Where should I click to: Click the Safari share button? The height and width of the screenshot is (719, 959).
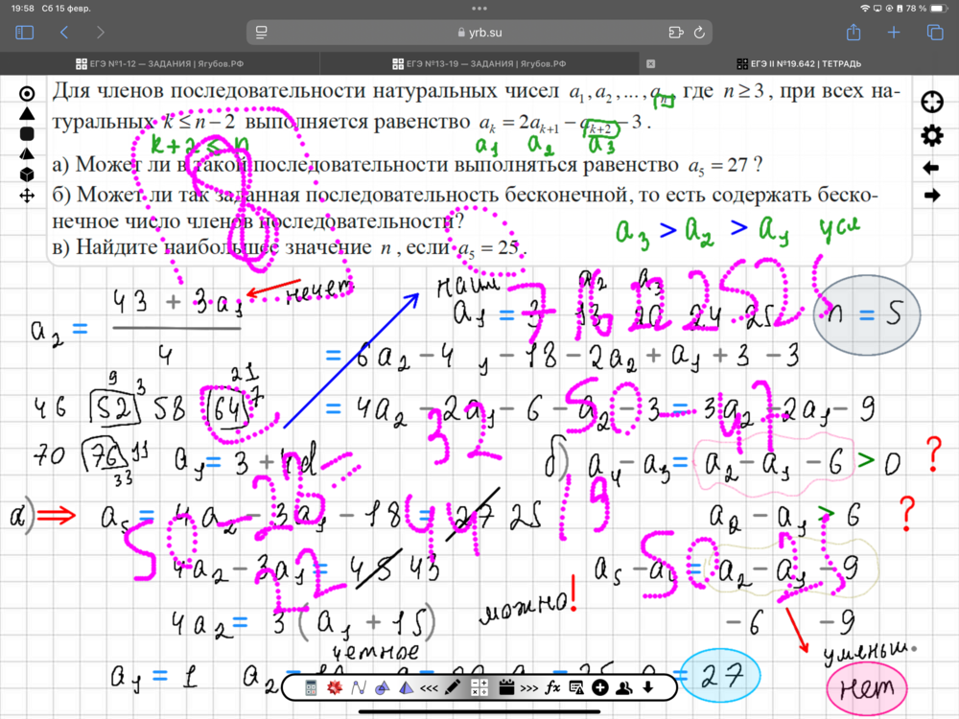[853, 33]
